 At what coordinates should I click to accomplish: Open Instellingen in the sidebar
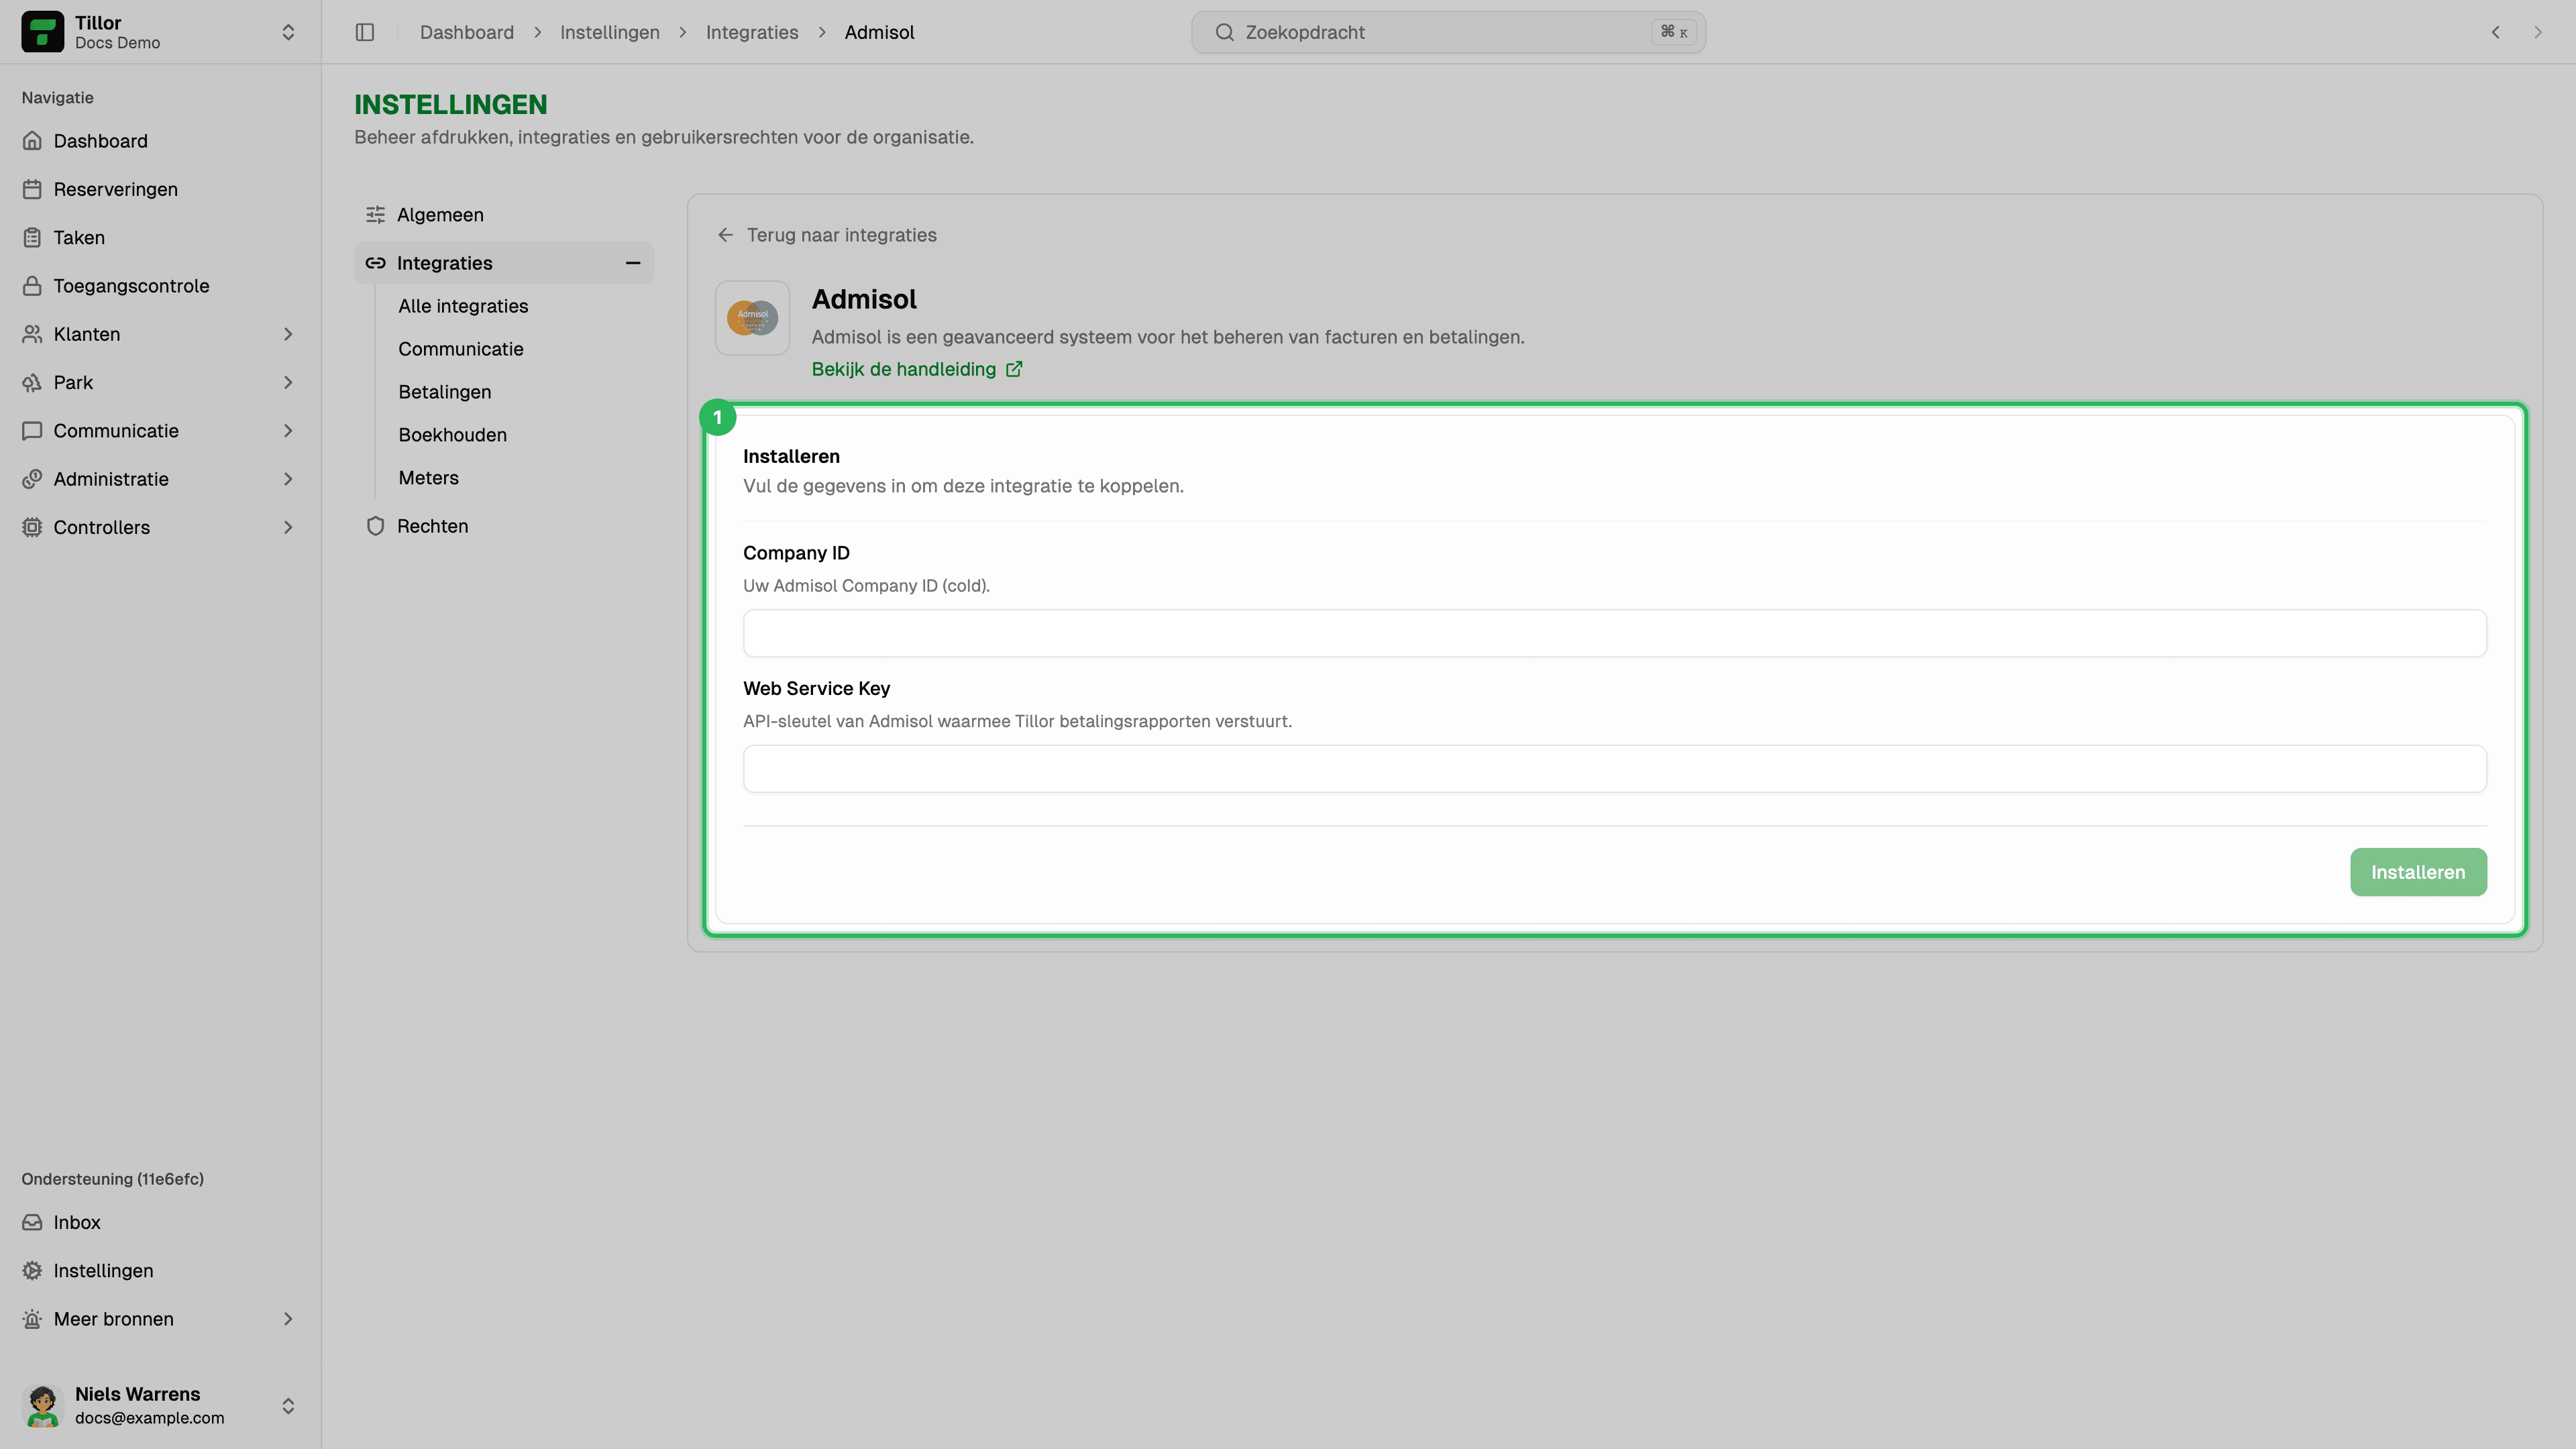(160, 1271)
